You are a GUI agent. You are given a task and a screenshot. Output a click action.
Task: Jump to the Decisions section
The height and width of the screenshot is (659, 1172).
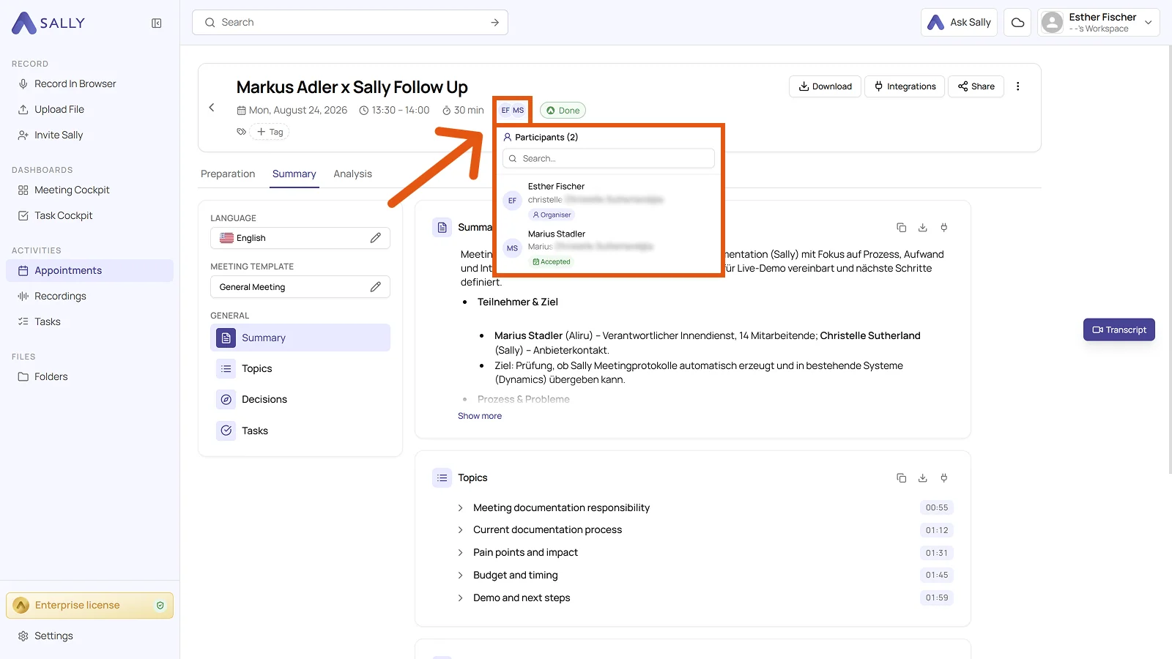pyautogui.click(x=300, y=400)
